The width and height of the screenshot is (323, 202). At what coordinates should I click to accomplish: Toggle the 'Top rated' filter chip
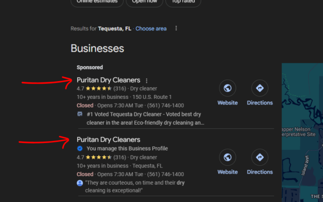click(x=184, y=2)
